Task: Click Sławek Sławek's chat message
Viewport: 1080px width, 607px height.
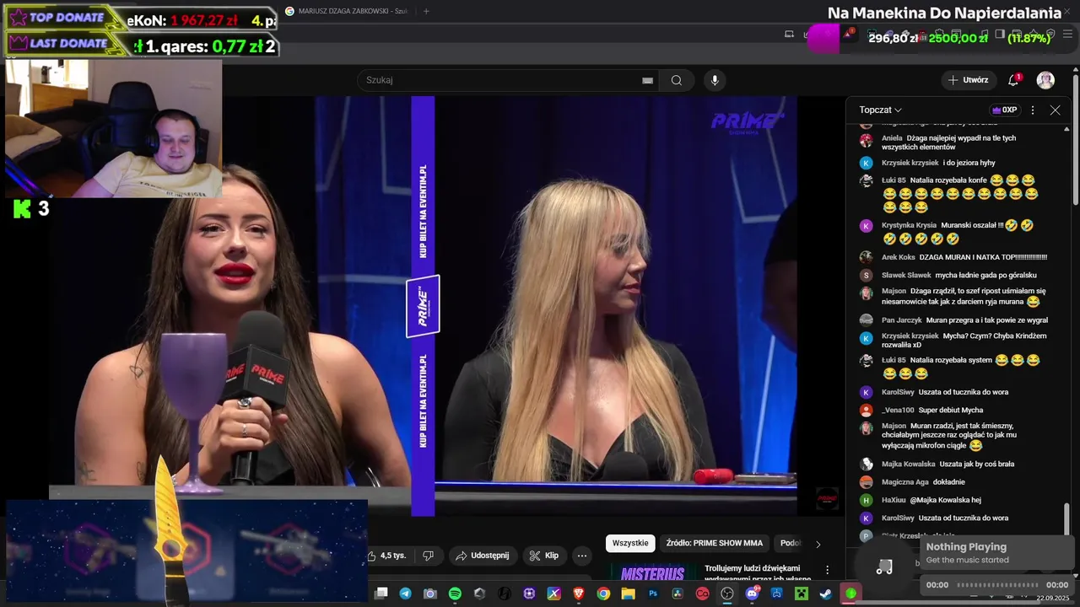Action: pyautogui.click(x=985, y=275)
